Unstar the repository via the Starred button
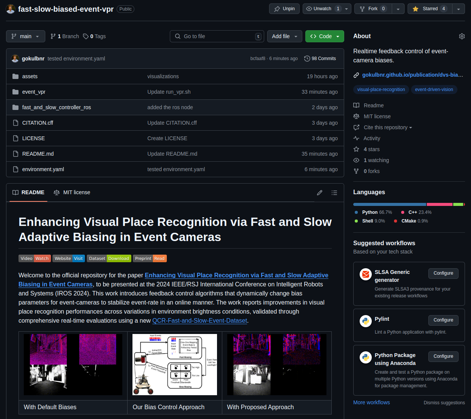This screenshot has height=419, width=471. (x=429, y=8)
